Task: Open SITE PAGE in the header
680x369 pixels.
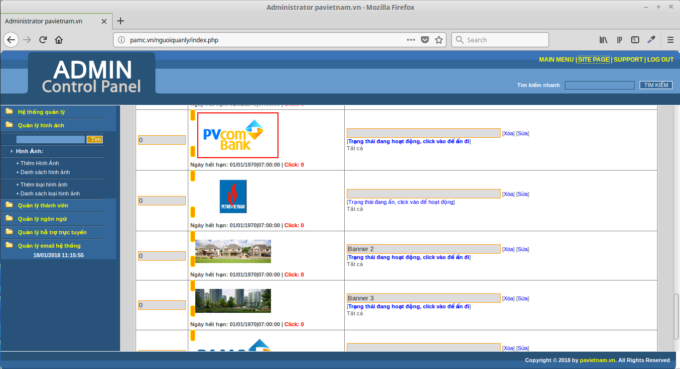Action: click(x=594, y=60)
